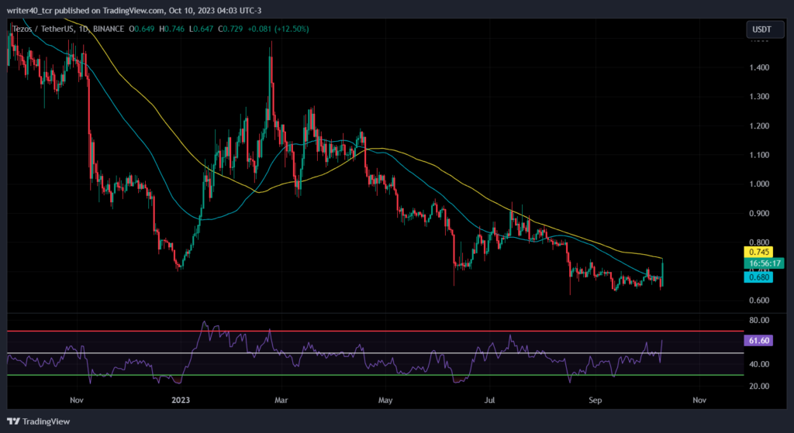Click the +0.081 (+12.50%) change value
This screenshot has width=794, height=433.
pos(278,29)
